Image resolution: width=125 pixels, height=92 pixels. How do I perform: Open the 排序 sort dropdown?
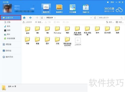click(110, 22)
